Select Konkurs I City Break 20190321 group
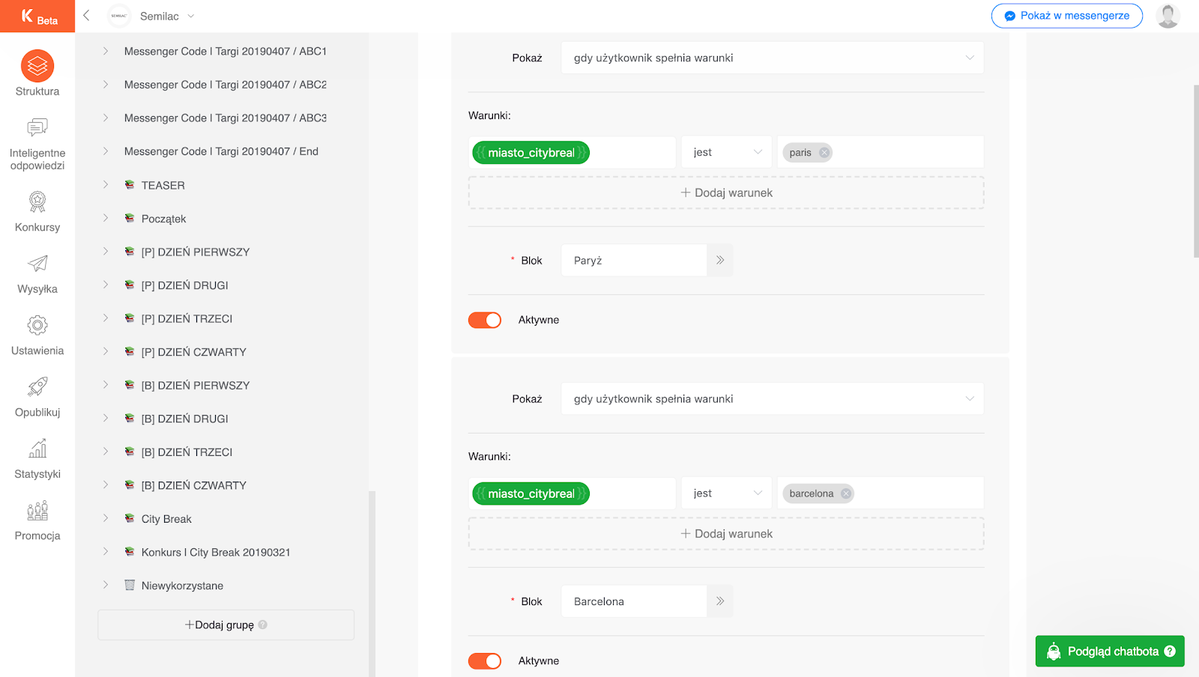Image resolution: width=1199 pixels, height=677 pixels. pos(215,553)
